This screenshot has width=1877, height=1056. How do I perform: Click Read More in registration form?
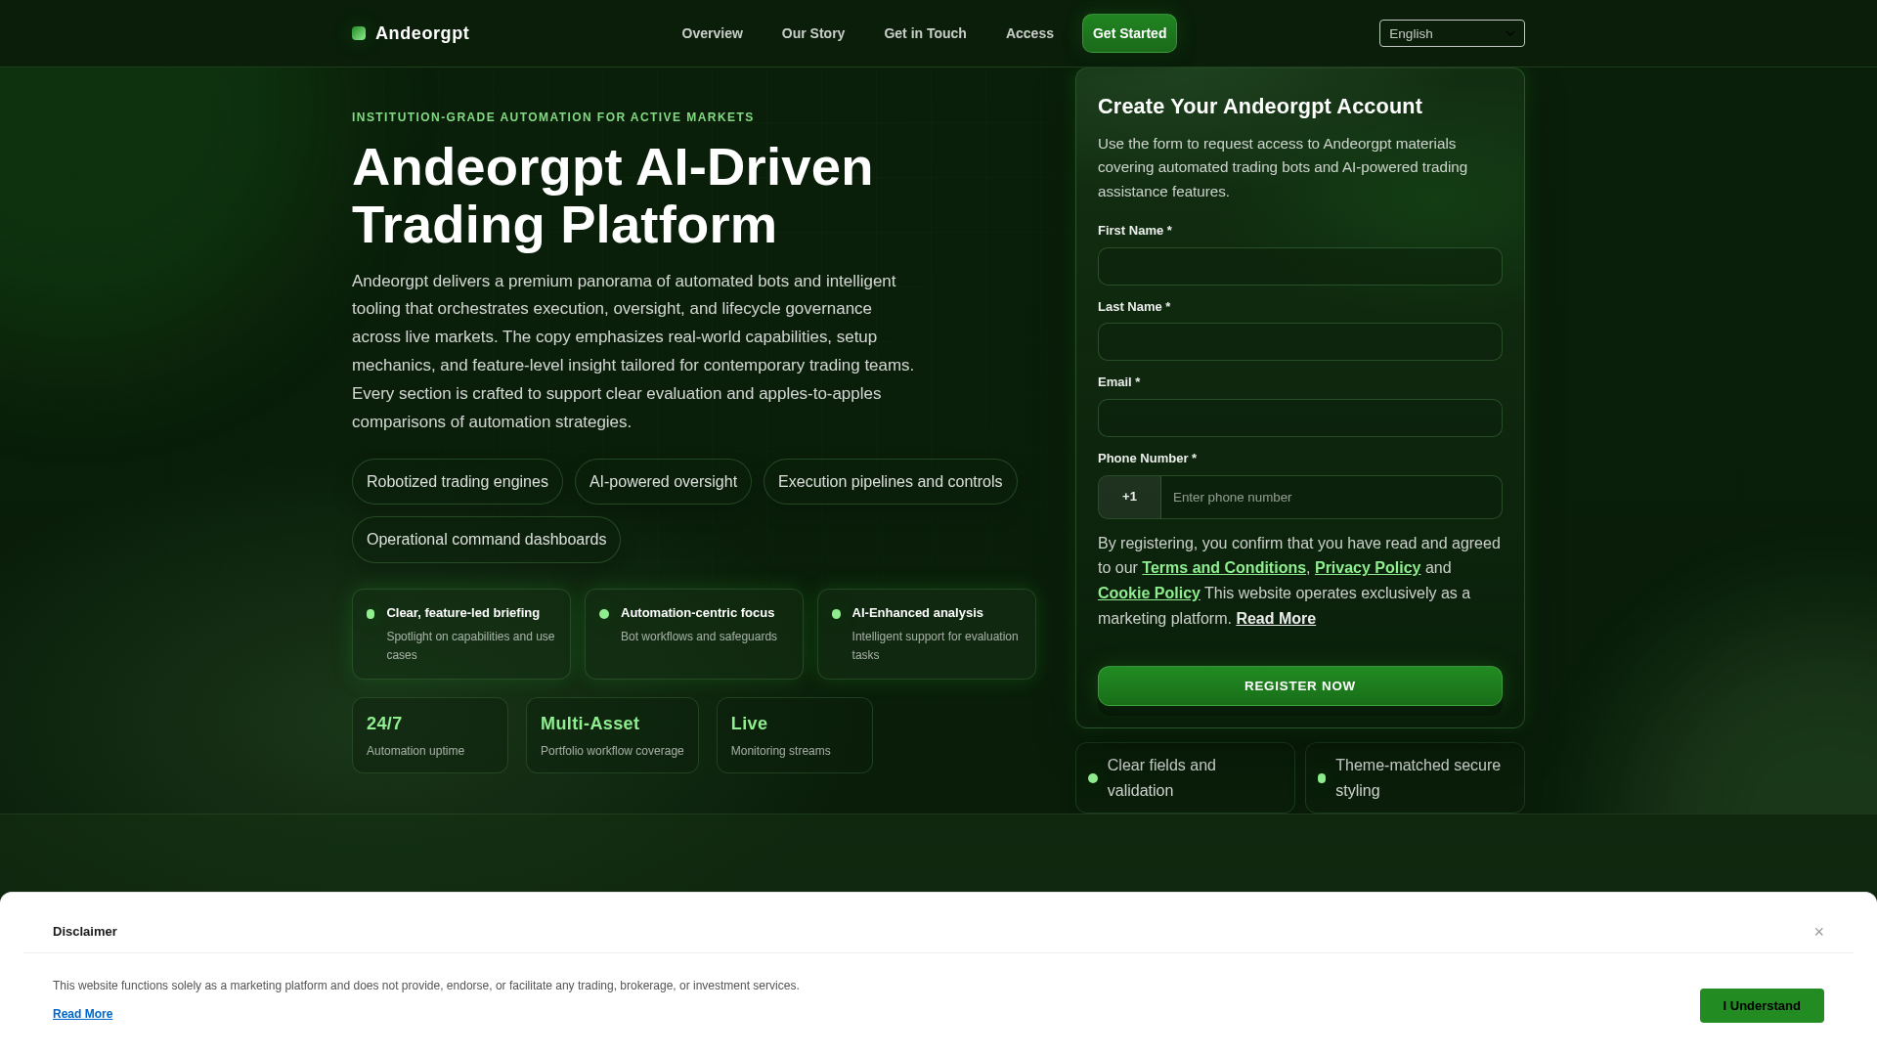(x=1276, y=619)
